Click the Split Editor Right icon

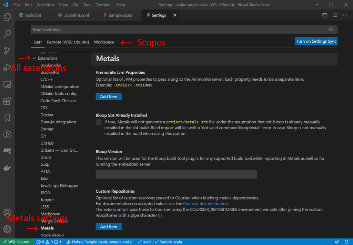(x=335, y=15)
